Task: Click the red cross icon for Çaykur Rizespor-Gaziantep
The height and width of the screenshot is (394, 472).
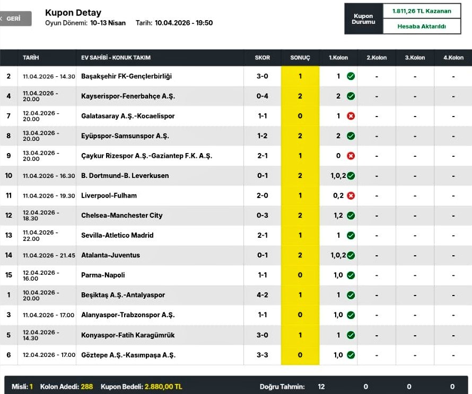Action: tap(351, 156)
